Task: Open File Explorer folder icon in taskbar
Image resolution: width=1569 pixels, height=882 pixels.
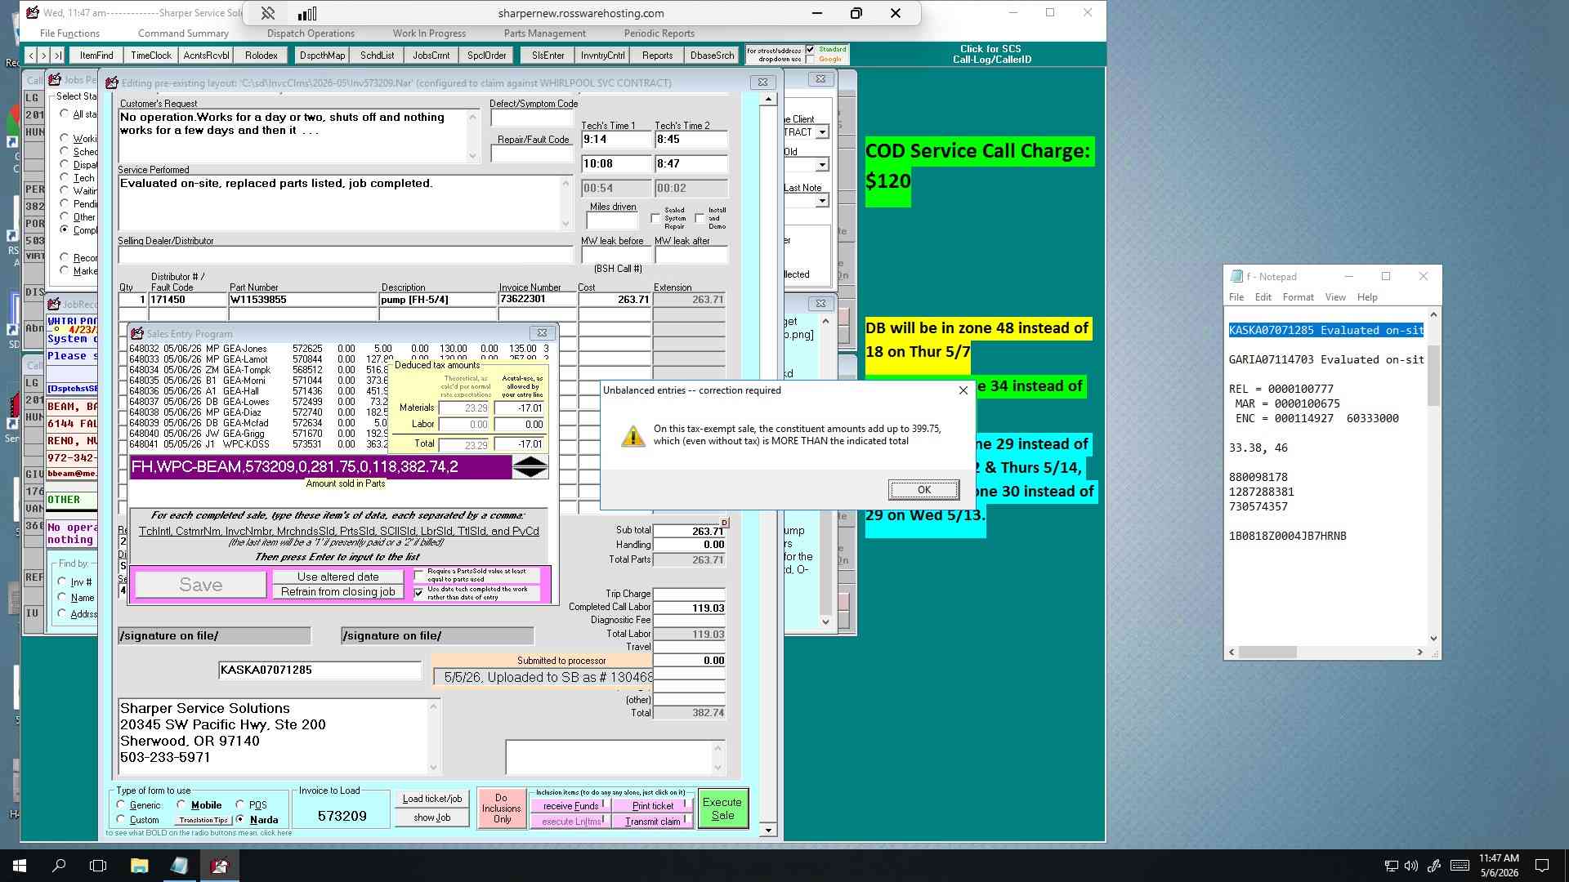Action: (x=139, y=866)
